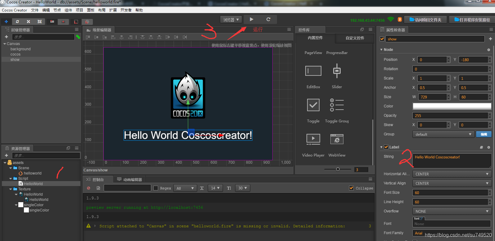Open the Group default dropdown
This screenshot has height=241, width=495.
click(x=443, y=134)
